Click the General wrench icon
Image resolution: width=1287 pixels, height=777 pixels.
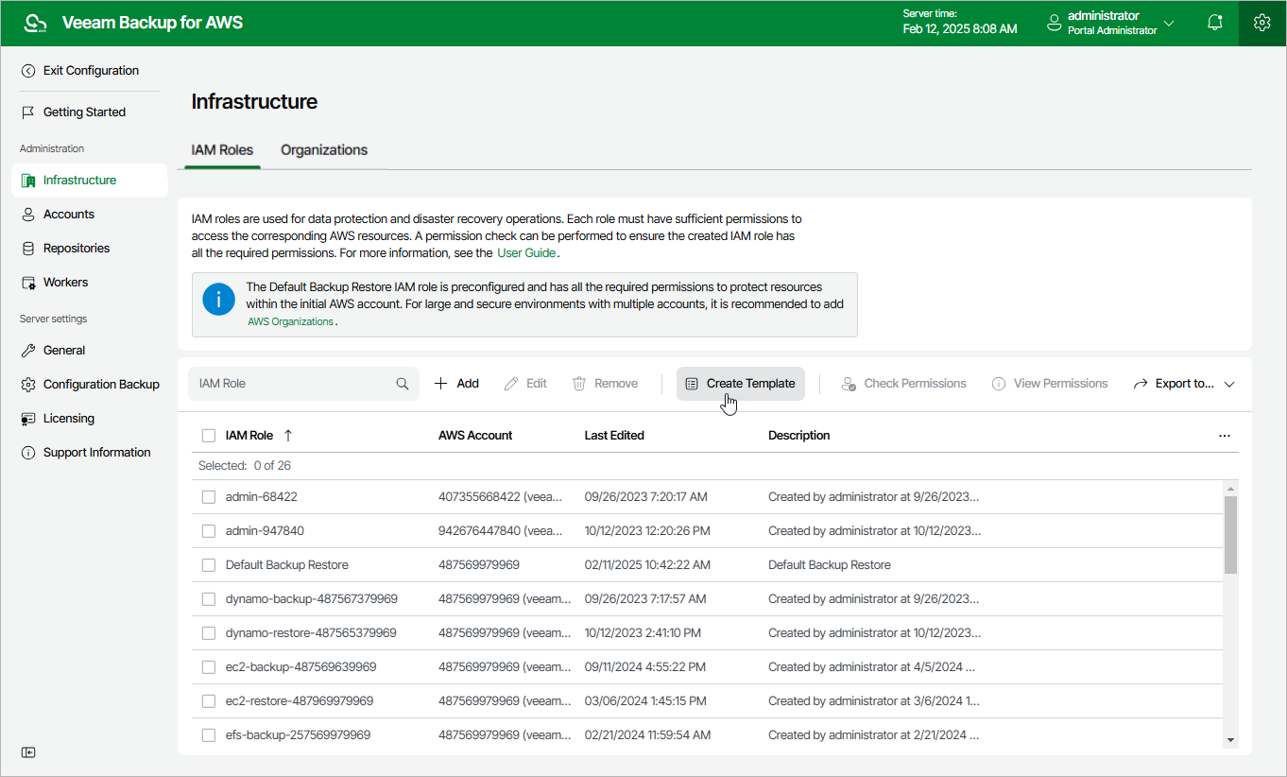click(28, 351)
